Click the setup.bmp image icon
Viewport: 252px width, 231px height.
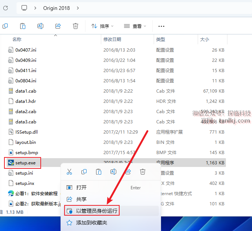coord(11,152)
